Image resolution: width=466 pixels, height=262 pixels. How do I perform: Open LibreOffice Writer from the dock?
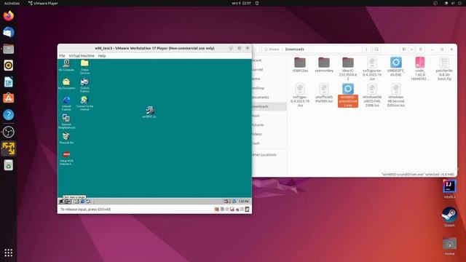click(x=8, y=82)
